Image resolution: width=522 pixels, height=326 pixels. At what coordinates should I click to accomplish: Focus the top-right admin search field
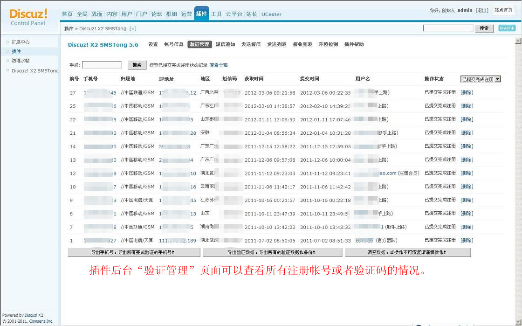448,28
